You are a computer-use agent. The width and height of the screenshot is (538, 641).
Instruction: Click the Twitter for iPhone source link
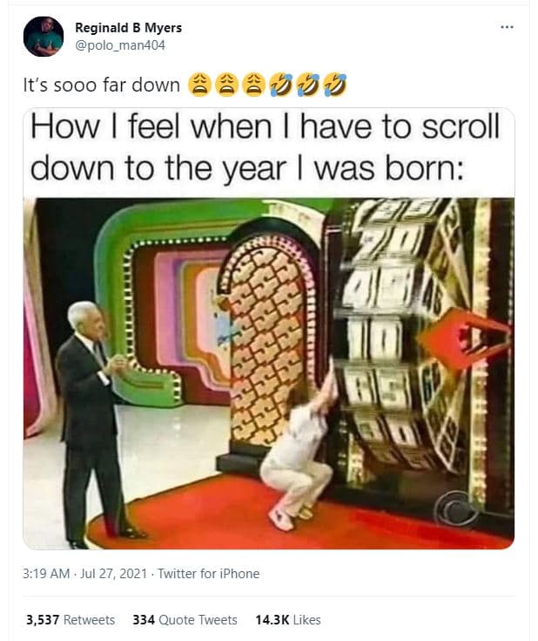pos(209,574)
